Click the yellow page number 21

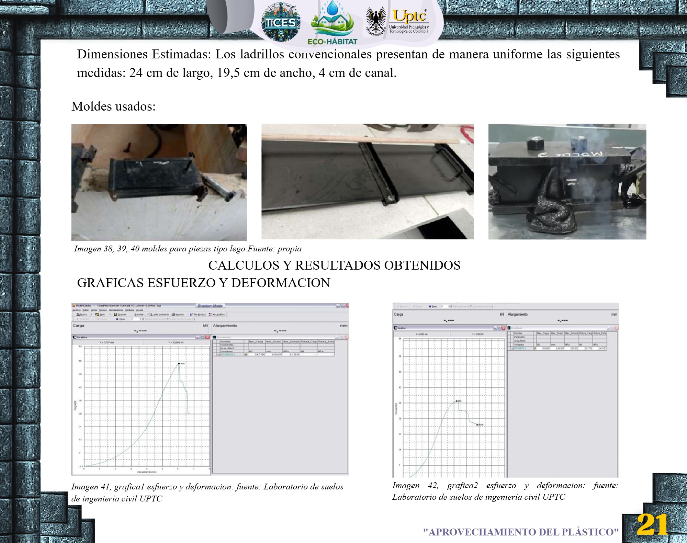652,524
